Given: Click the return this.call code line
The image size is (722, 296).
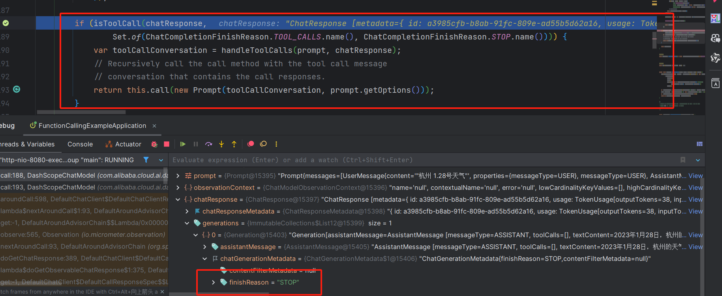Looking at the screenshot, I should (x=264, y=90).
